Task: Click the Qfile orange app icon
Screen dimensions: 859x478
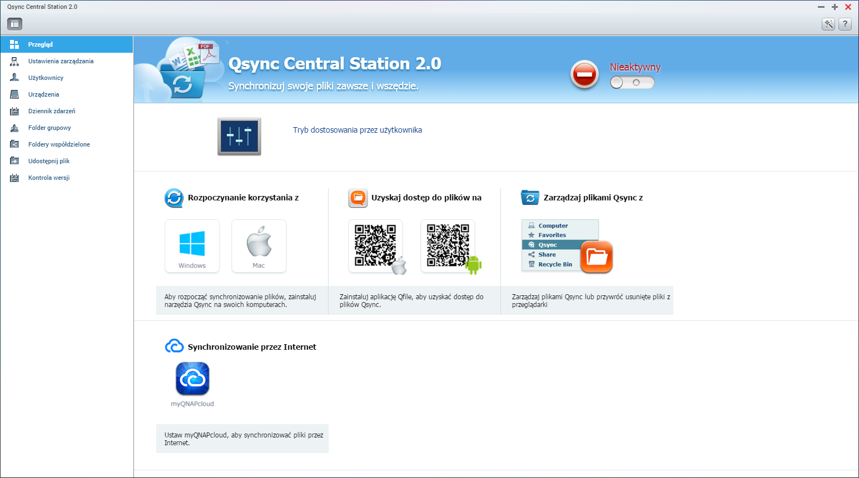Action: click(358, 198)
